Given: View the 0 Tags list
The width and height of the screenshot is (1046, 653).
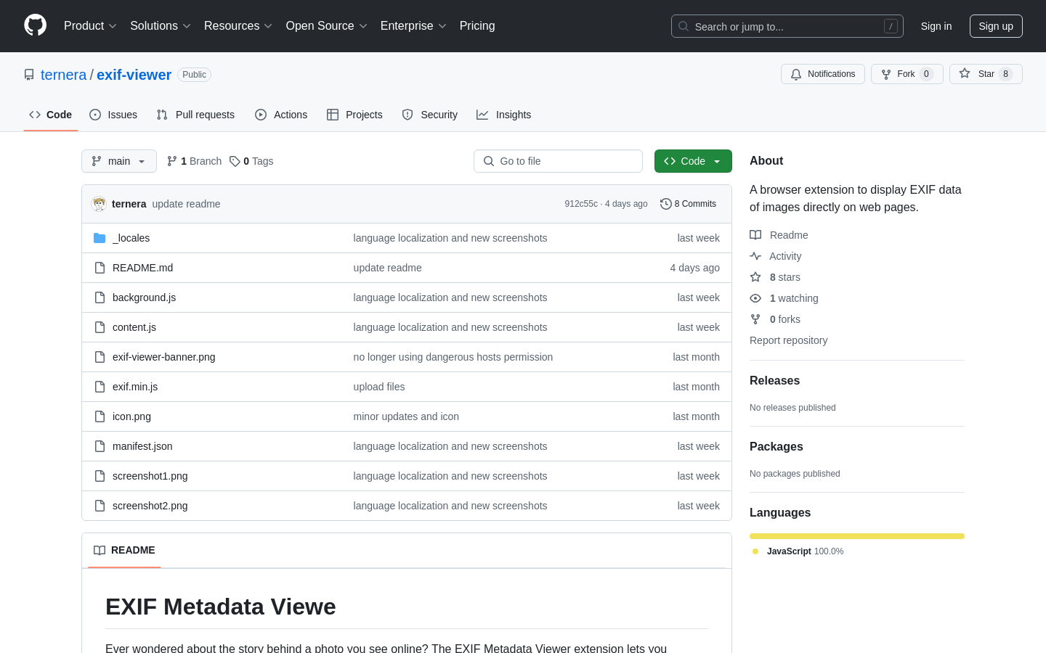Looking at the screenshot, I should [251, 161].
